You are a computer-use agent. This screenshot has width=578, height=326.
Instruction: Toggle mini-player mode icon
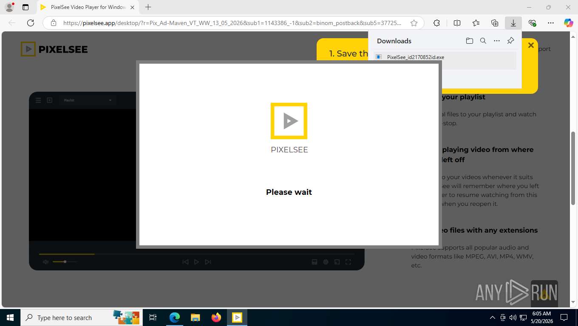click(x=337, y=262)
